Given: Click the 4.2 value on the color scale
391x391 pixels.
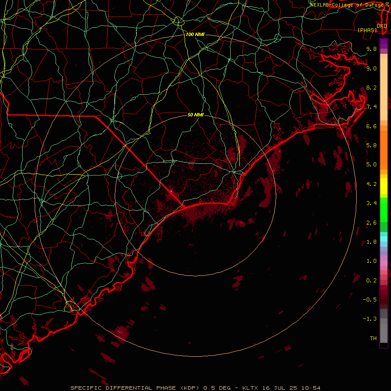Looking at the screenshot, I should pyautogui.click(x=371, y=184).
